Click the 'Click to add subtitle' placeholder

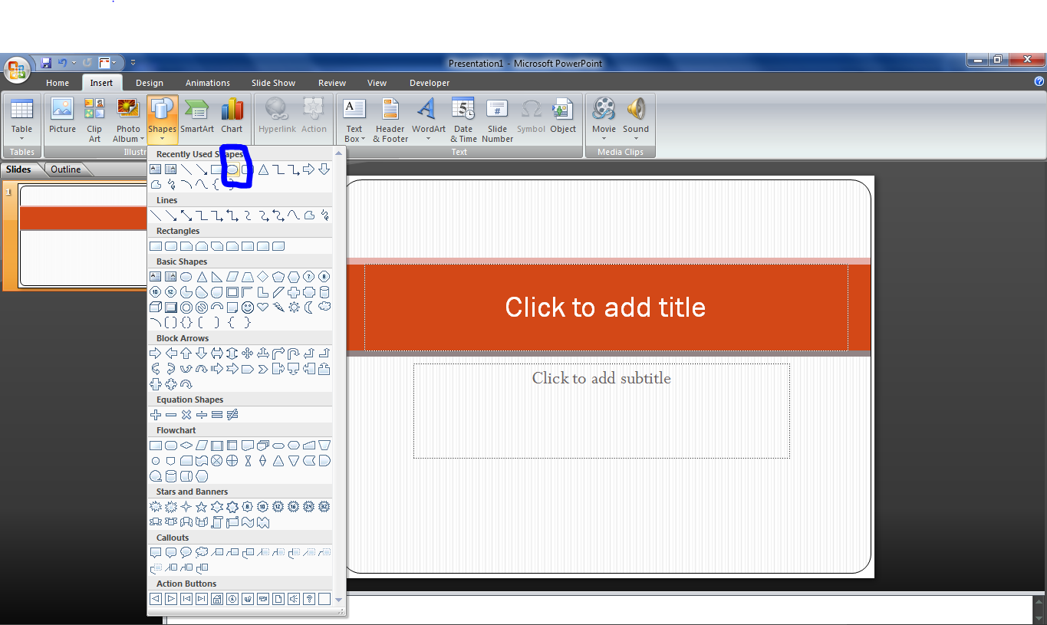pyautogui.click(x=601, y=410)
